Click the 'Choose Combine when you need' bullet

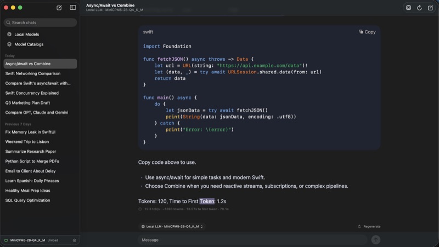246,186
